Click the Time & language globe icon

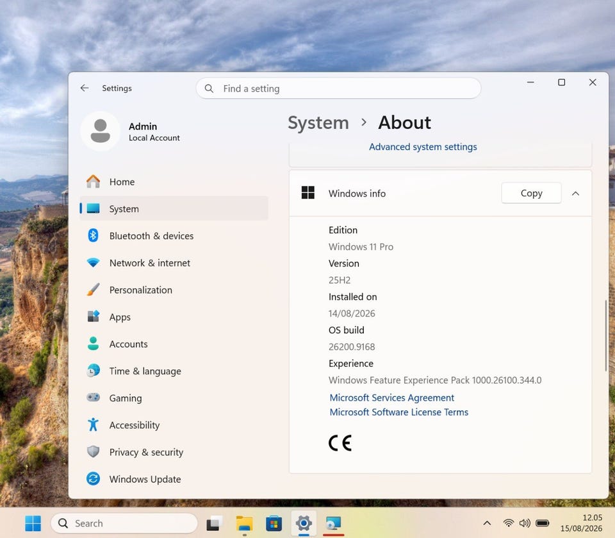coord(93,371)
